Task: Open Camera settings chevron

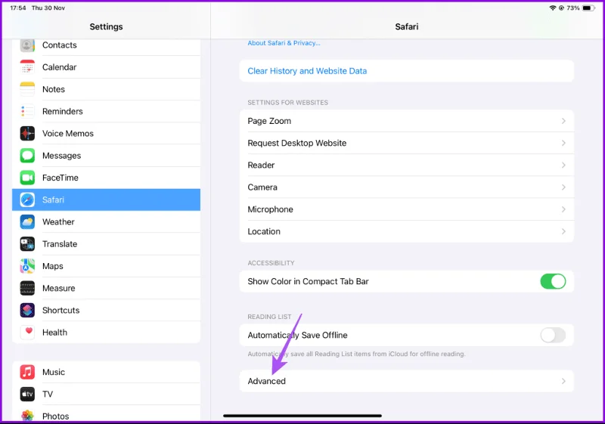Action: pyautogui.click(x=563, y=187)
